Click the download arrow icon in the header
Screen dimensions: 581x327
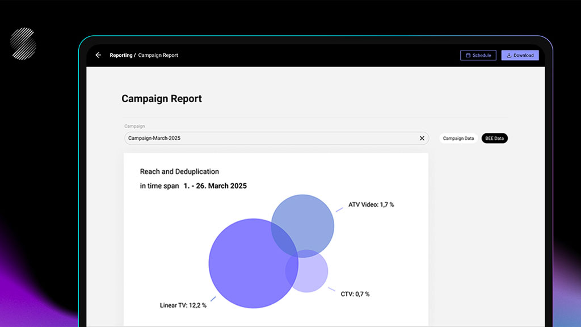(509, 56)
